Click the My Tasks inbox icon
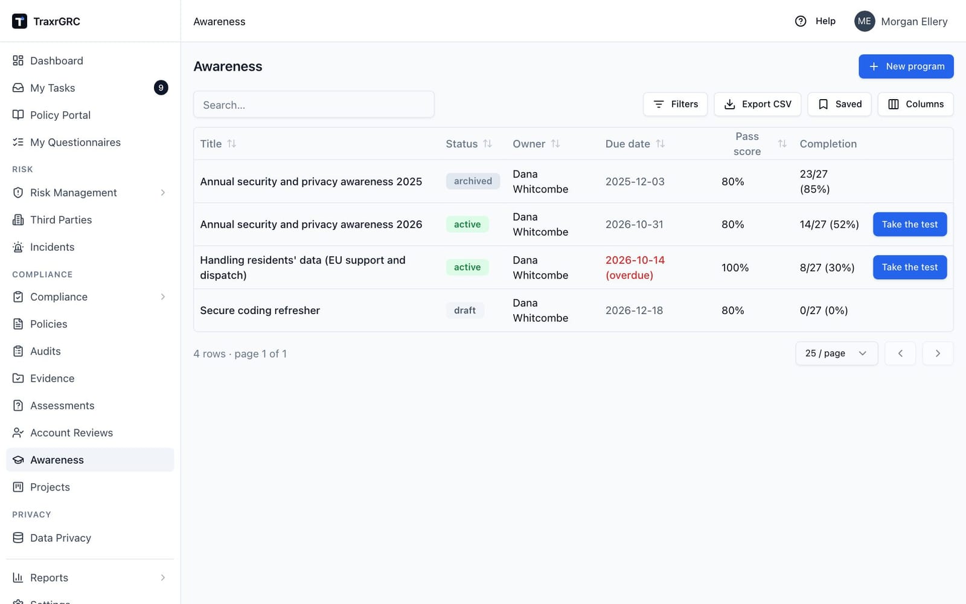This screenshot has width=966, height=604. pyautogui.click(x=18, y=88)
